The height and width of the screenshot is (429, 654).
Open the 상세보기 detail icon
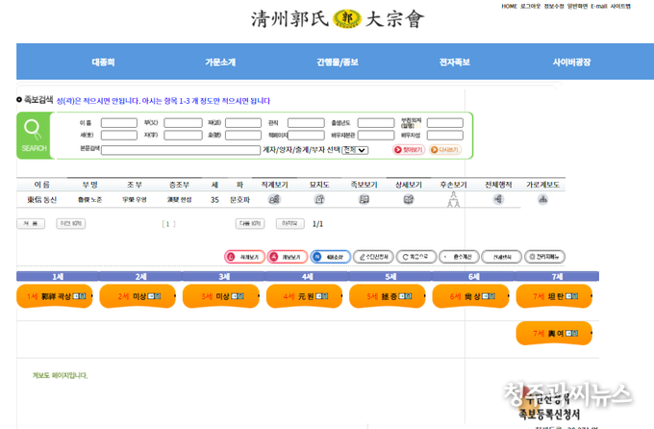pos(409,199)
